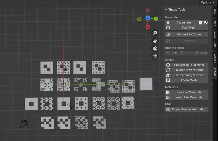Apply Random Materials

pos(186,92)
